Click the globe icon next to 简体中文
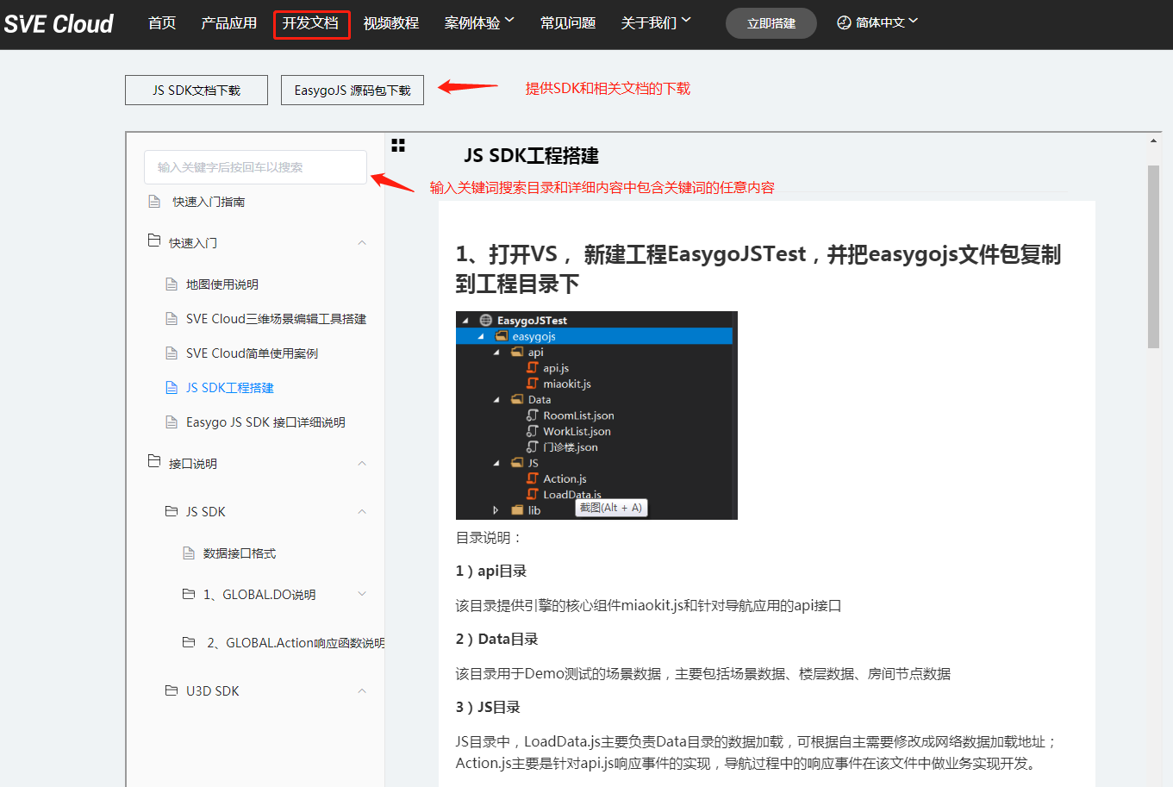This screenshot has width=1173, height=787. point(844,22)
